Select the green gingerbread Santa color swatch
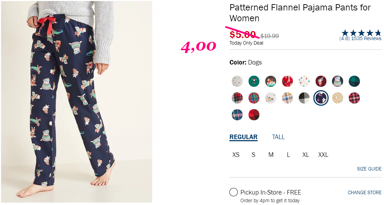The width and height of the screenshot is (384, 205). click(254, 81)
